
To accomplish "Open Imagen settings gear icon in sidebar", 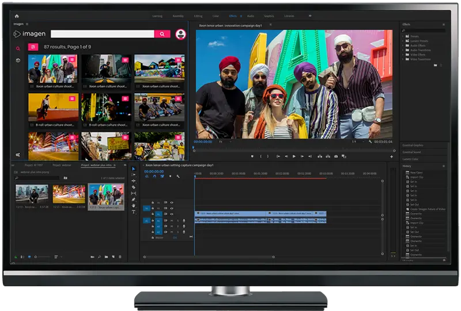I will click(18, 155).
